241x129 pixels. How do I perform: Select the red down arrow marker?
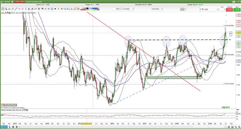pyautogui.click(x=62, y=9)
